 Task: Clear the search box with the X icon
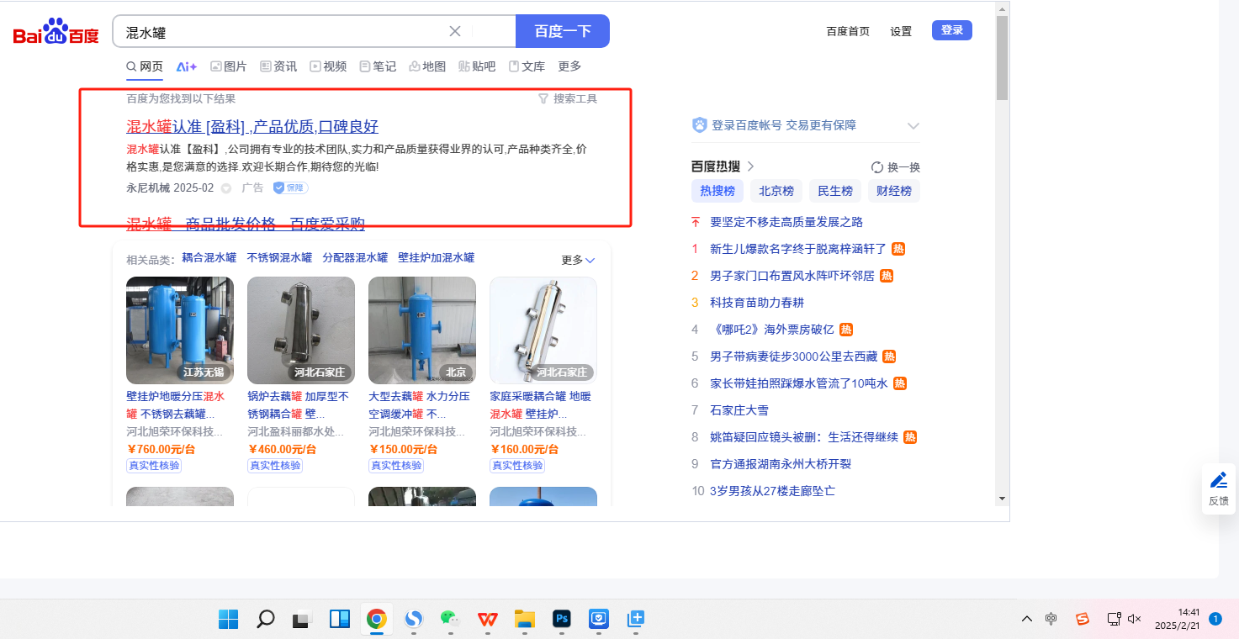[x=455, y=31]
